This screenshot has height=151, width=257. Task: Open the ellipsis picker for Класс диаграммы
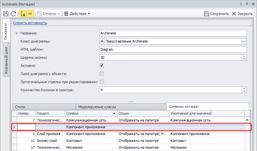[244, 41]
